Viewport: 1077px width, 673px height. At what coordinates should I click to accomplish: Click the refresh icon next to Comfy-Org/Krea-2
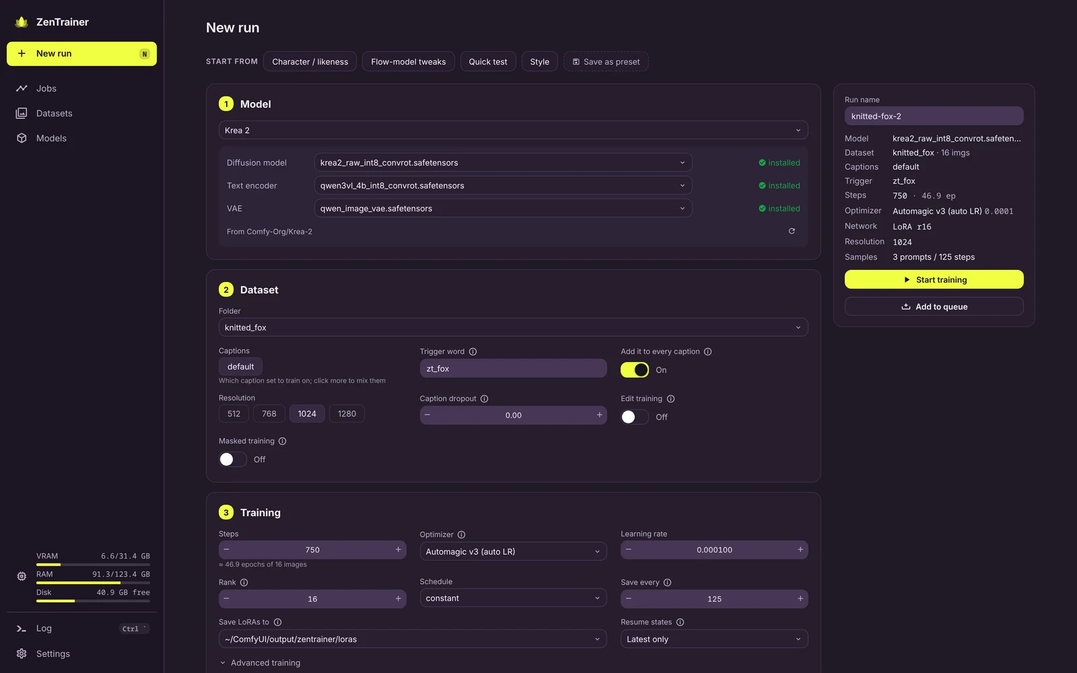[792, 231]
